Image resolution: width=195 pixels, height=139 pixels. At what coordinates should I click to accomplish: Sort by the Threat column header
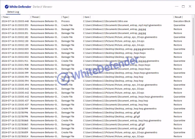coord(35,17)
